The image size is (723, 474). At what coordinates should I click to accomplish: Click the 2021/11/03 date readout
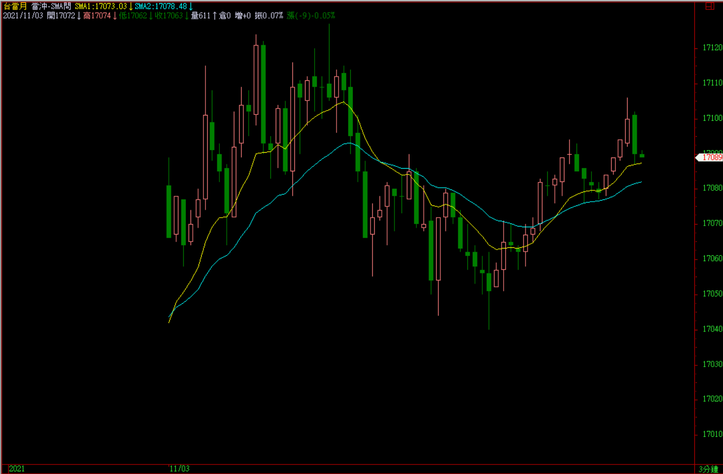(x=23, y=15)
